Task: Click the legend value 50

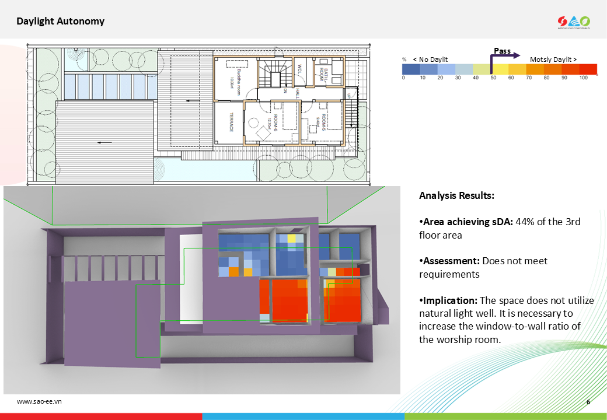Action: coord(493,78)
